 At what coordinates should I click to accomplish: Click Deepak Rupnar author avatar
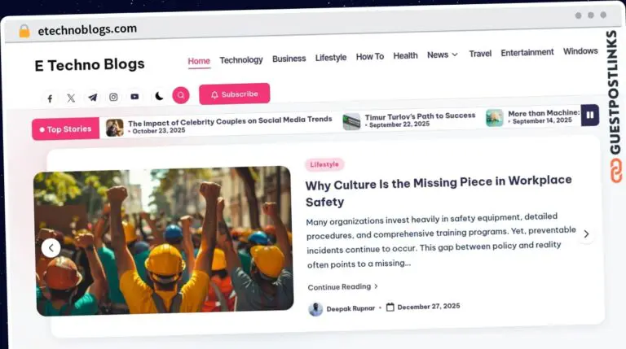click(315, 309)
